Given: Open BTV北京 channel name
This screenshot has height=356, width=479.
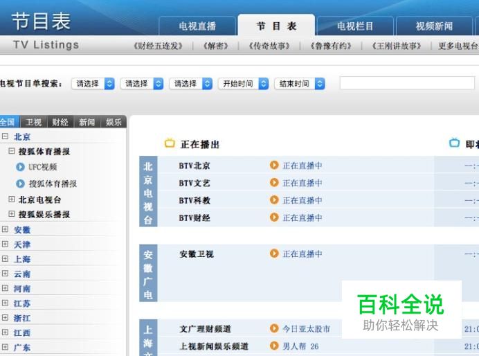Looking at the screenshot, I should click(195, 166).
